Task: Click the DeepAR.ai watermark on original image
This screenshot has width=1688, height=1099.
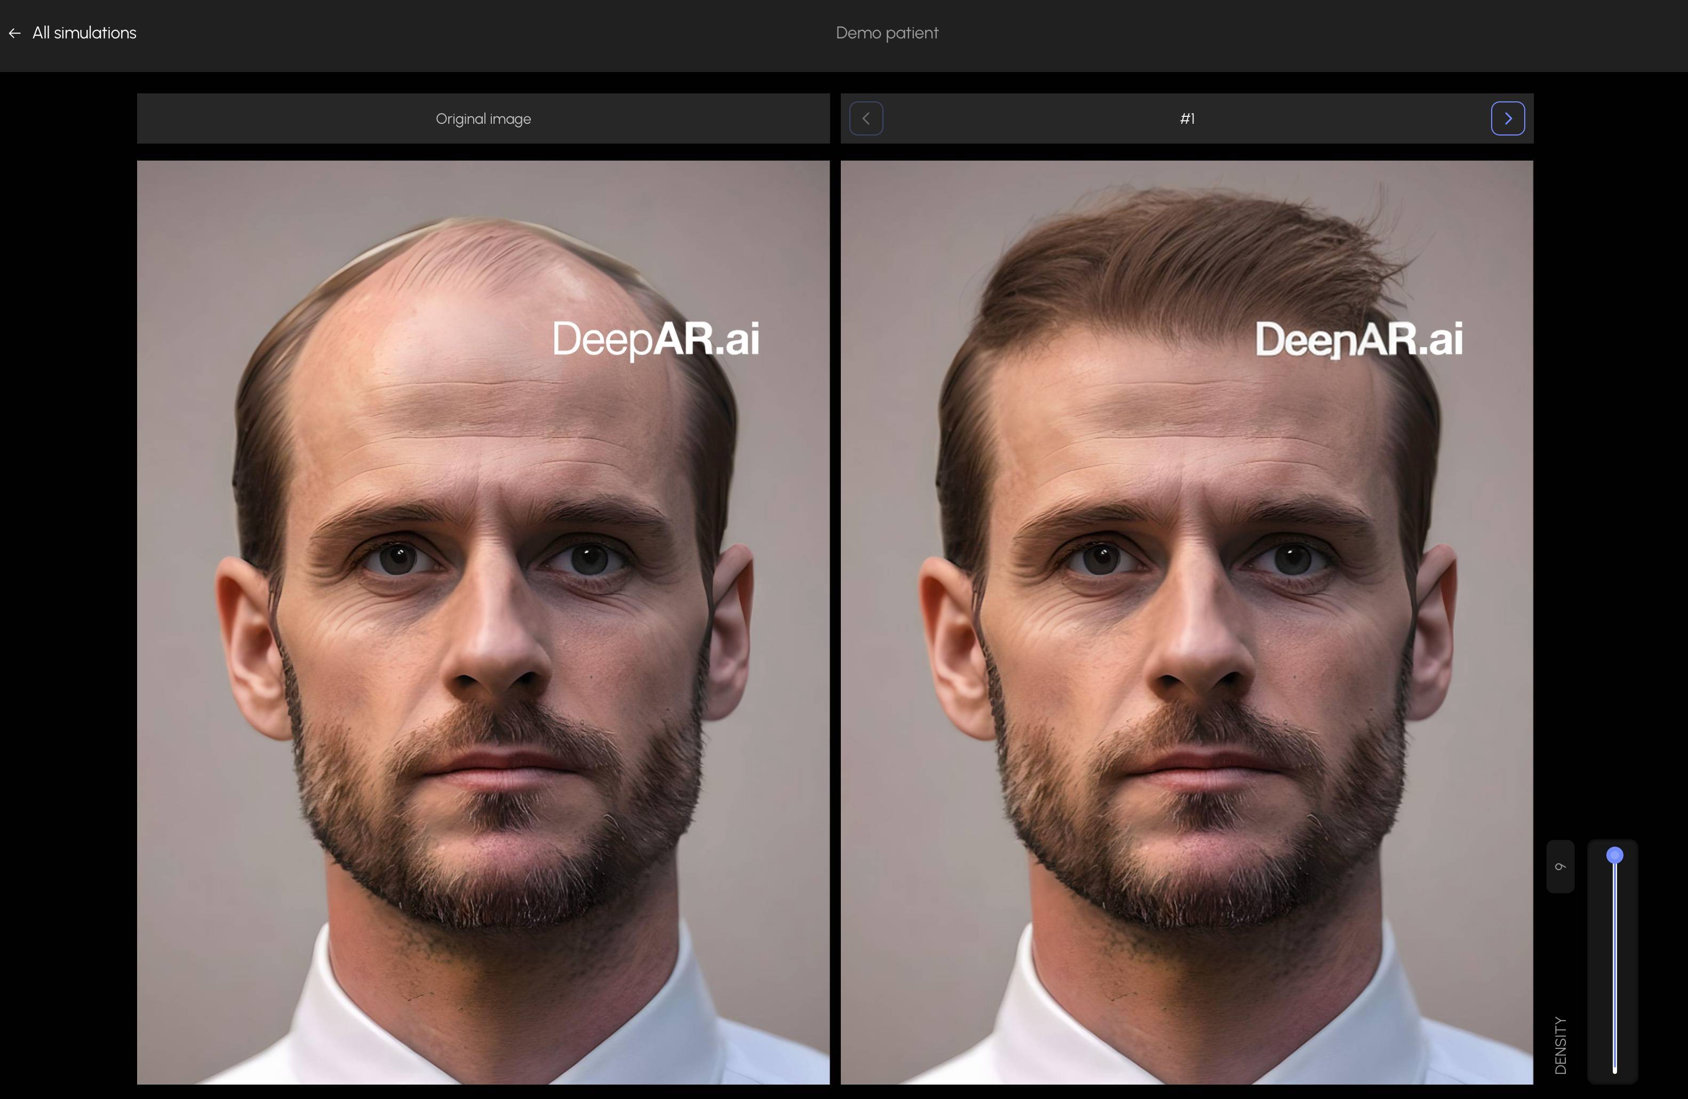Action: [x=655, y=340]
